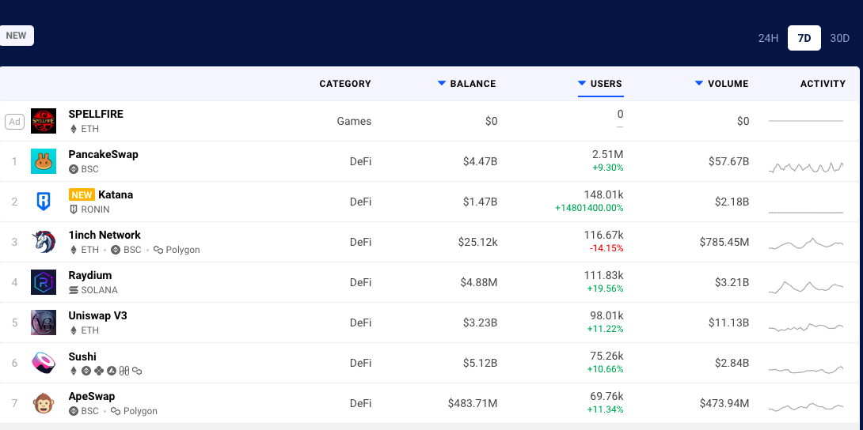
Task: Click the Uniswap V3 logo
Action: 44,322
